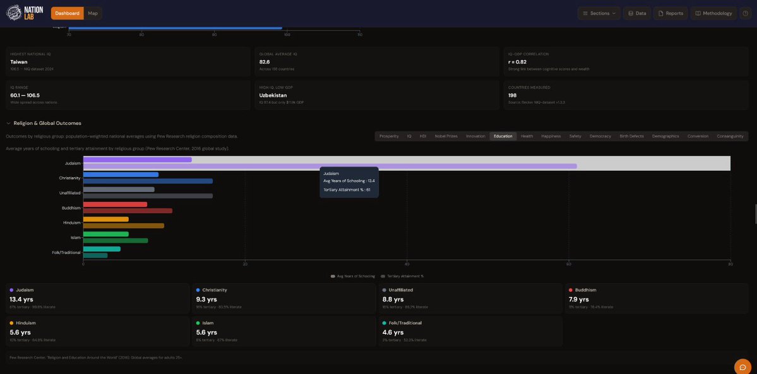
Task: Select the Safety tab
Action: click(x=575, y=136)
